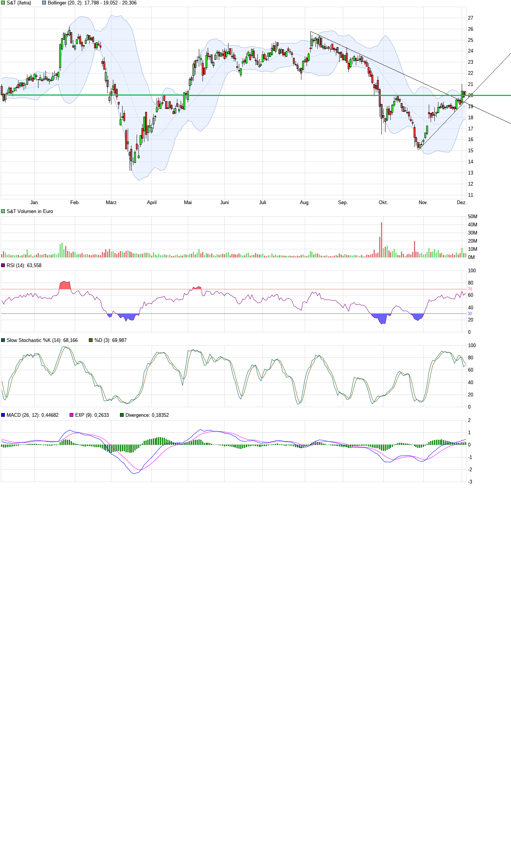Click the price axis value 27
511x858 pixels.
(x=471, y=18)
